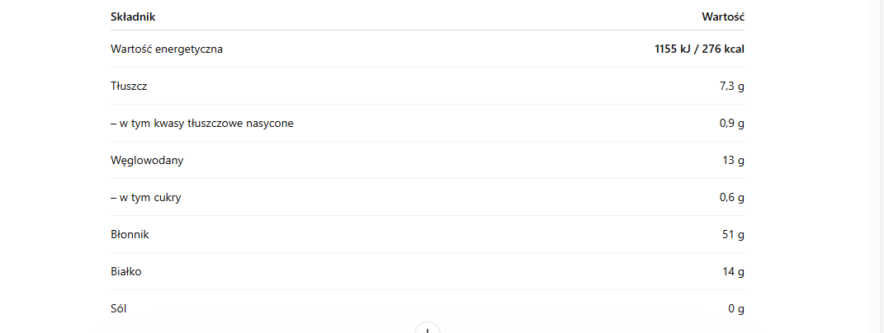Click the 13 g carbohydrates value
The height and width of the screenshot is (333, 884).
coord(734,160)
